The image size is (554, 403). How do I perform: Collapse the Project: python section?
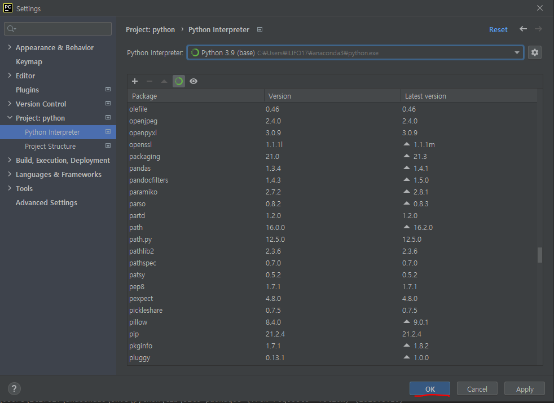[x=10, y=118]
